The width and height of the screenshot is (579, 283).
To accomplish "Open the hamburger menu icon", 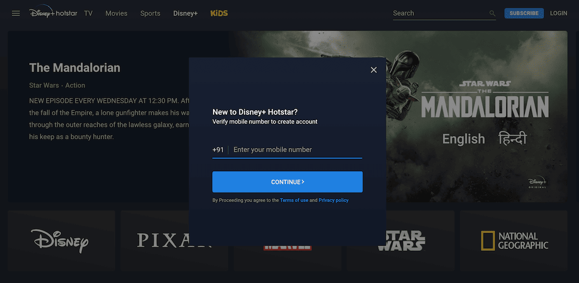I will click(x=16, y=13).
